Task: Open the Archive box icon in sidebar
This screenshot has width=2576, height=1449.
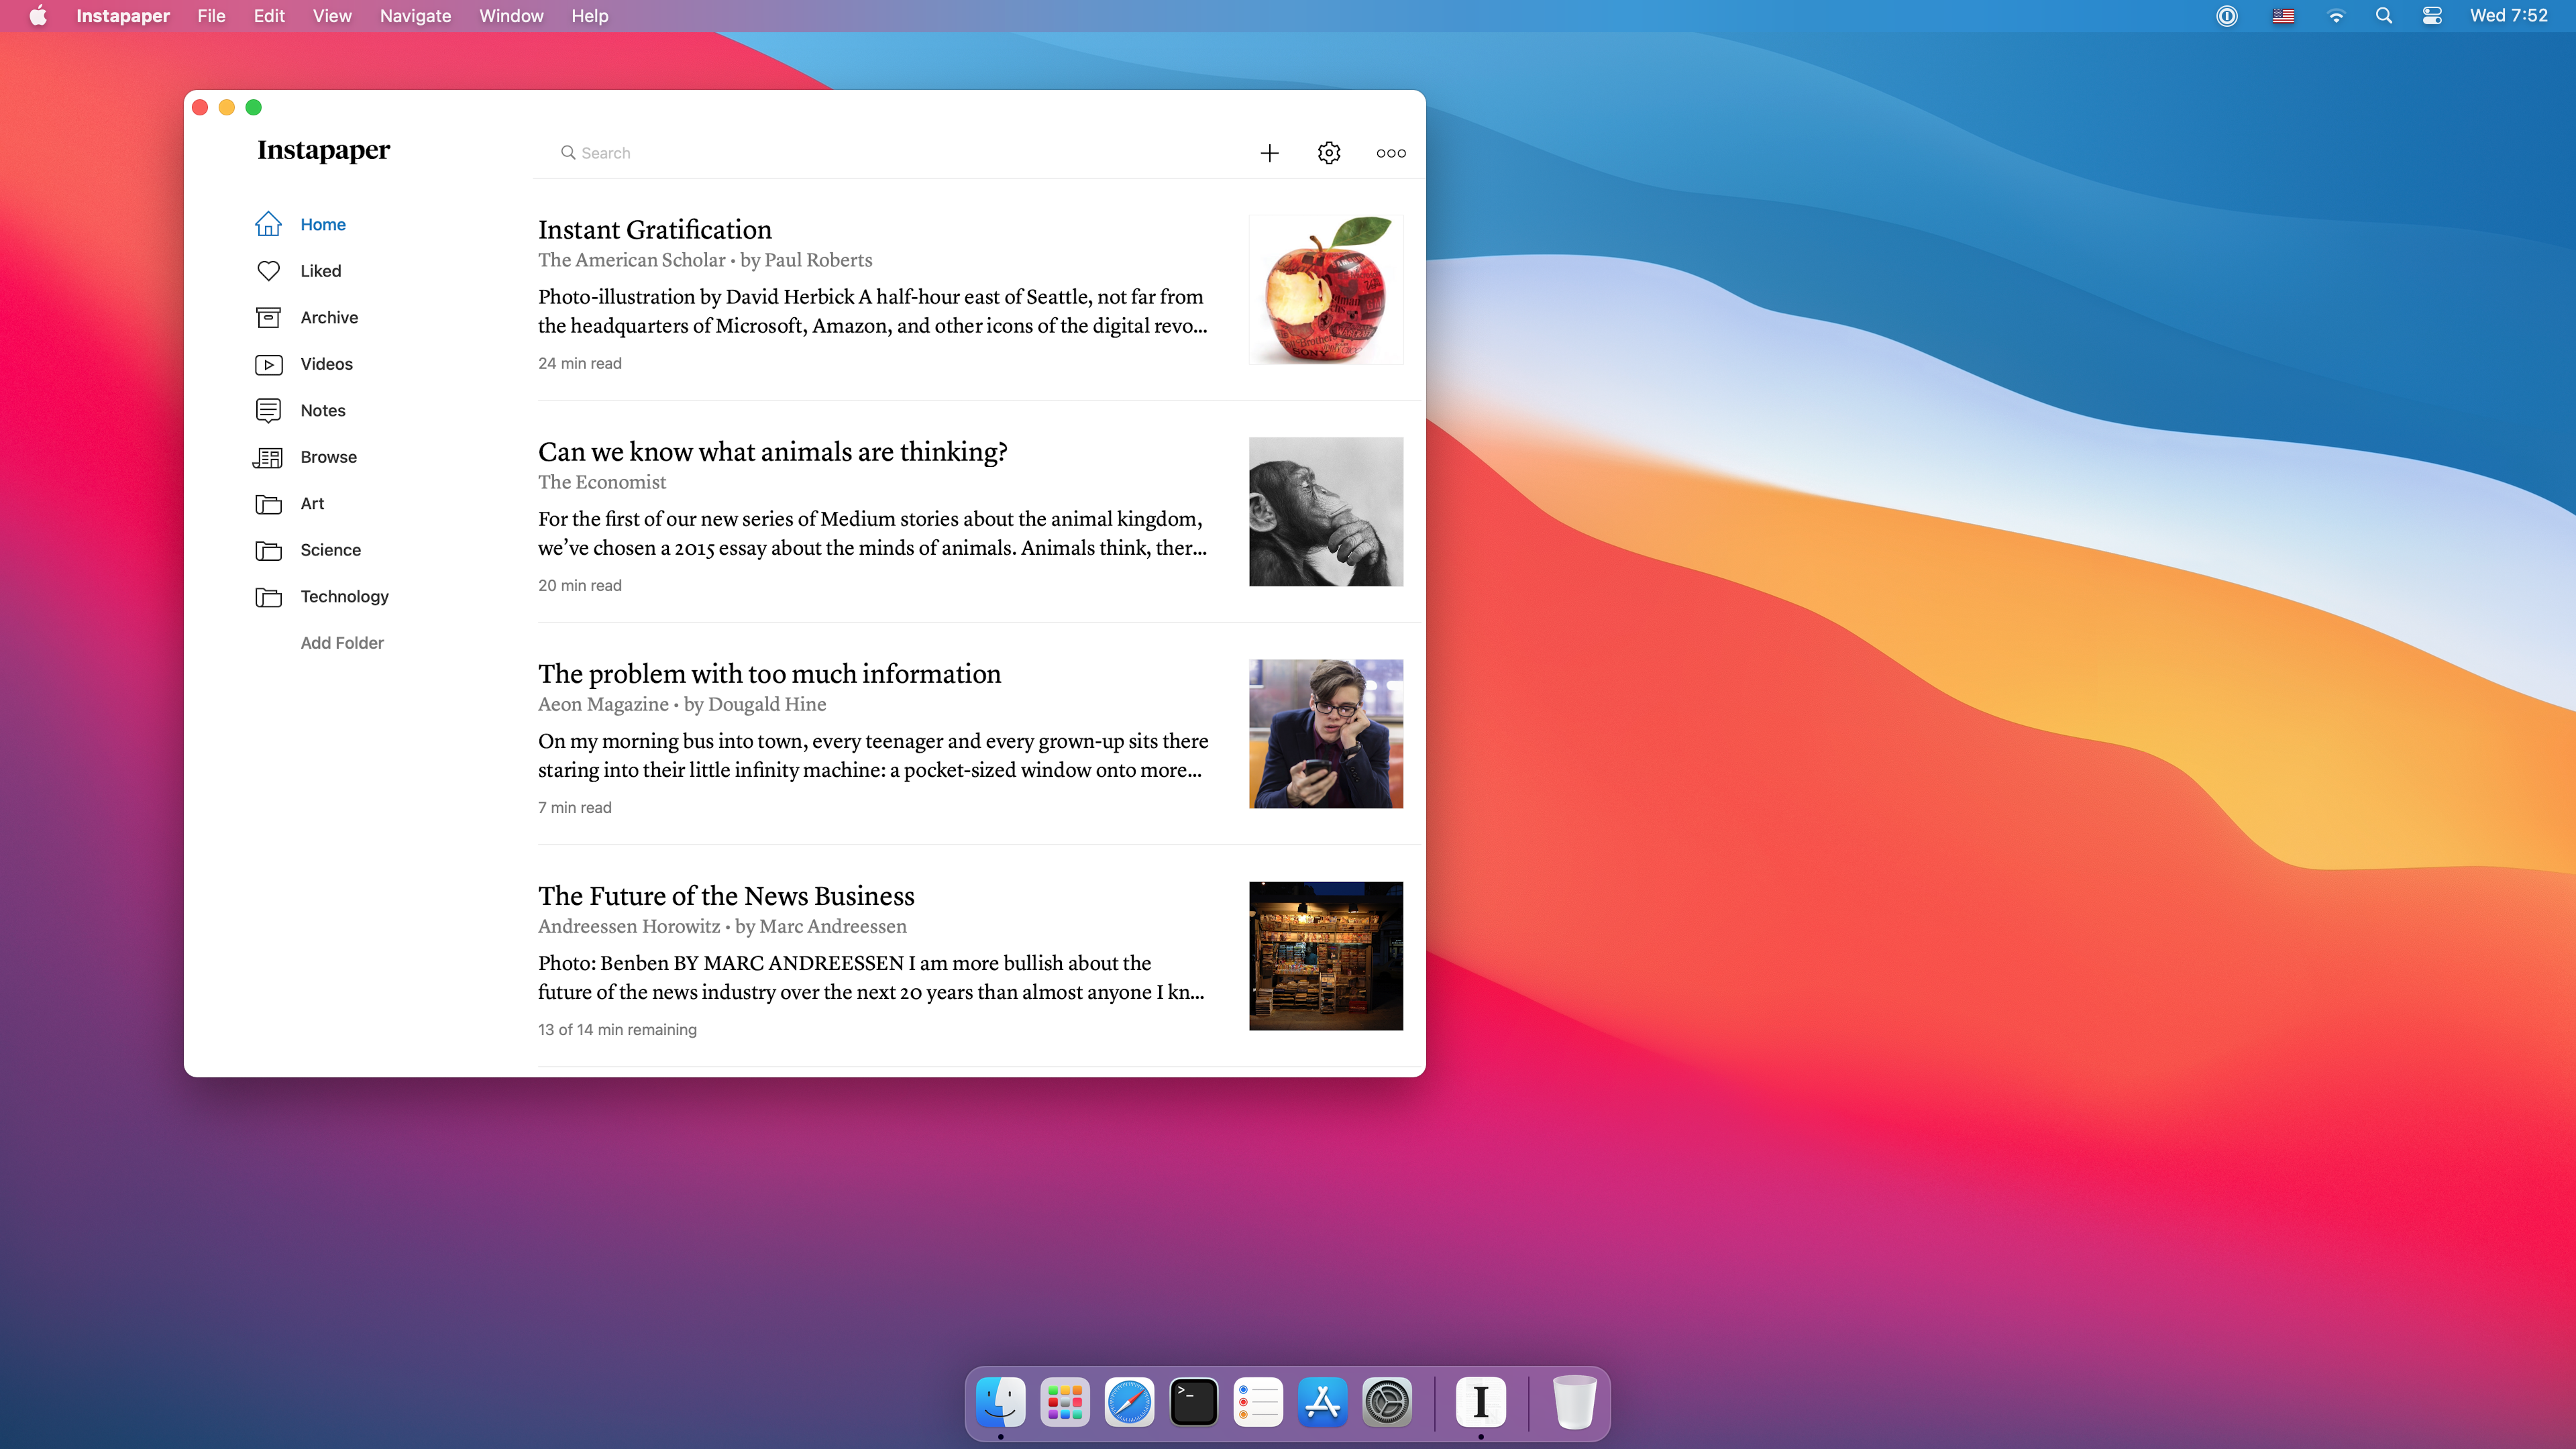Action: [268, 317]
